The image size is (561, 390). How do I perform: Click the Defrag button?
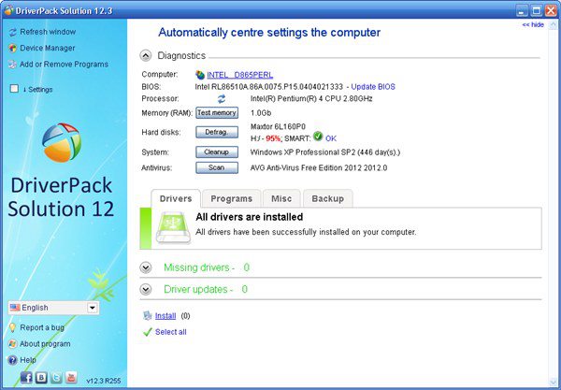(x=217, y=132)
